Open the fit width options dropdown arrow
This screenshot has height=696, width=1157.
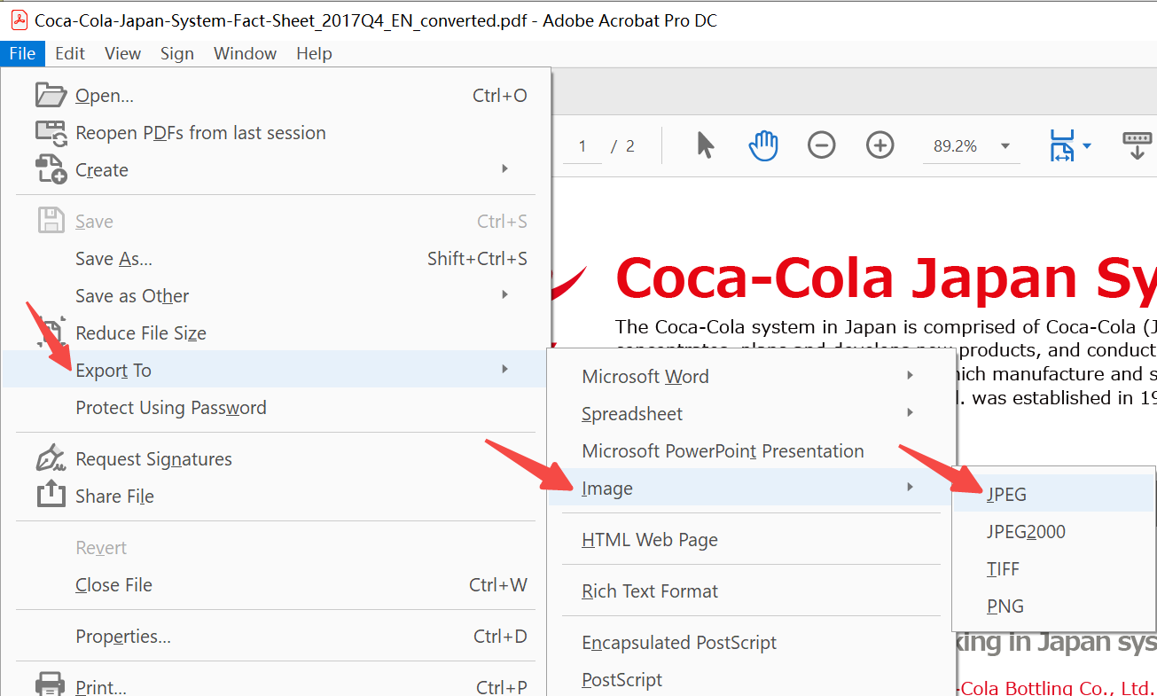[x=1086, y=146]
